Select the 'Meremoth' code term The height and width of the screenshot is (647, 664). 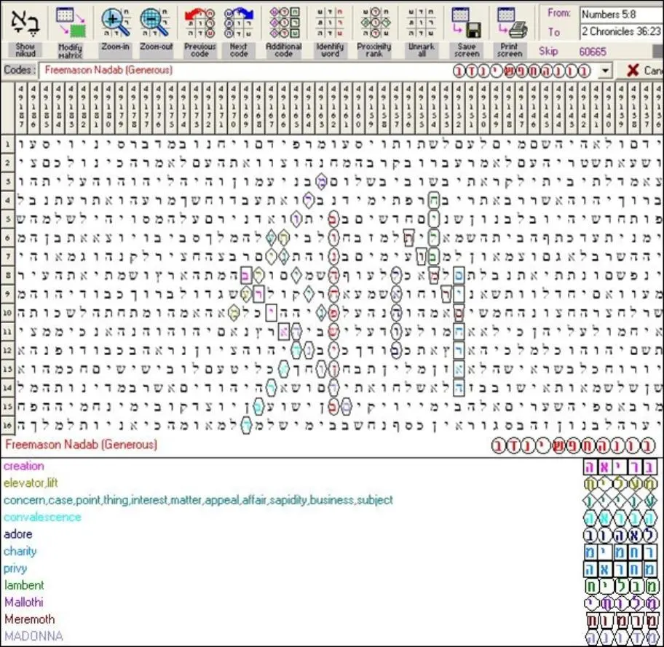click(30, 619)
